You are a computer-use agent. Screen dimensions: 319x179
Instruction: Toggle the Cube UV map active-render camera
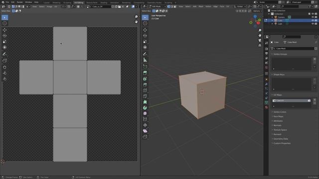click(x=309, y=100)
